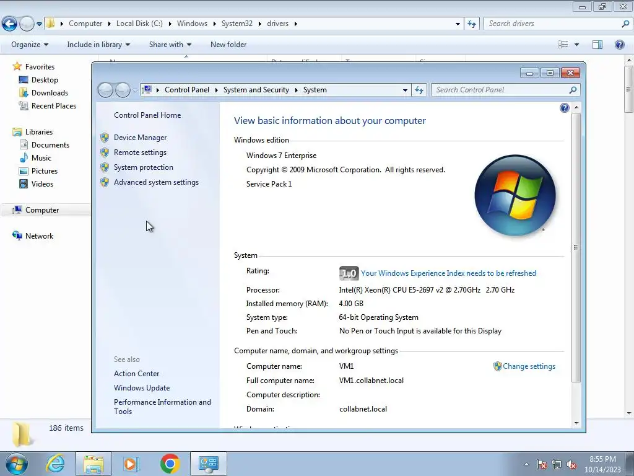Launch Windows Media Player from the taskbar
The image size is (634, 476).
tap(131, 464)
